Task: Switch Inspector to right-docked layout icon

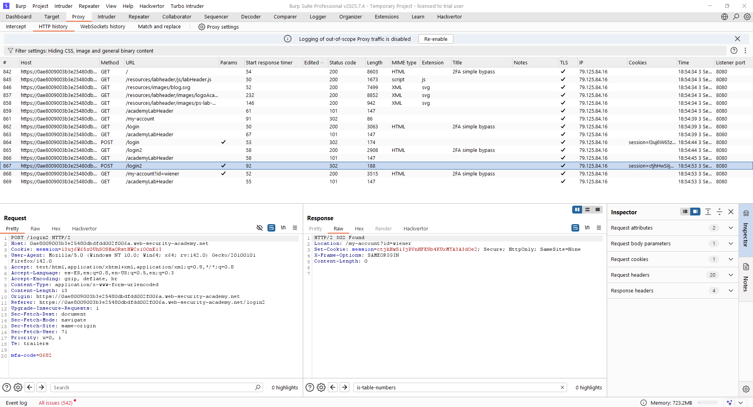Action: pyautogui.click(x=695, y=212)
